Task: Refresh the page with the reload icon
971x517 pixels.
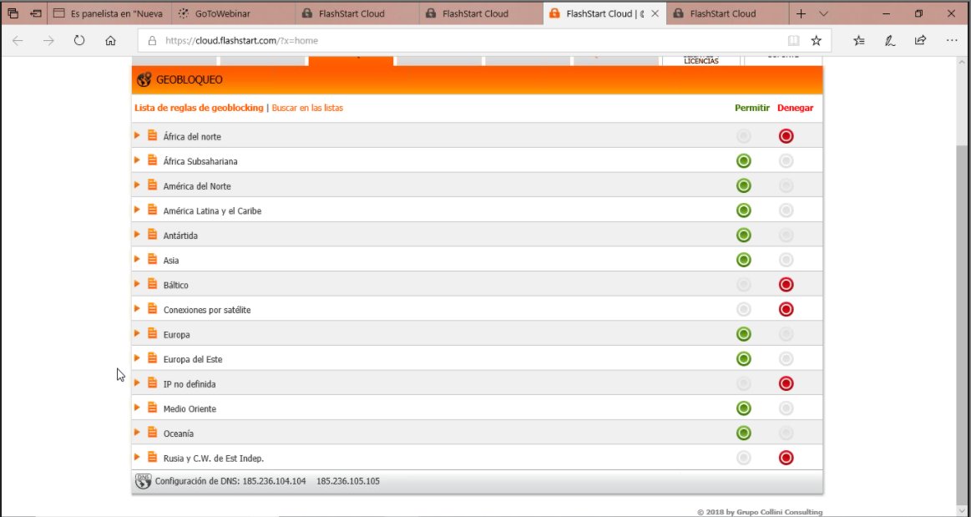Action: coord(79,41)
